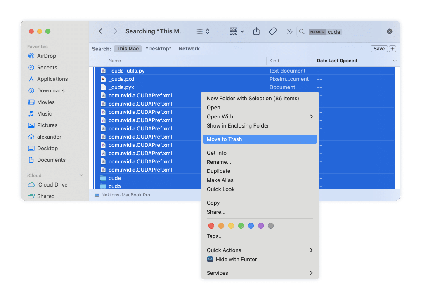
Task: Switch search scope to Network
Action: (189, 49)
